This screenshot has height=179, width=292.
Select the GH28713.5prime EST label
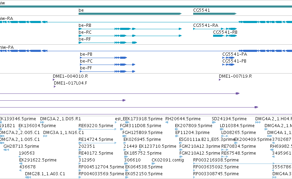(x=21, y=146)
